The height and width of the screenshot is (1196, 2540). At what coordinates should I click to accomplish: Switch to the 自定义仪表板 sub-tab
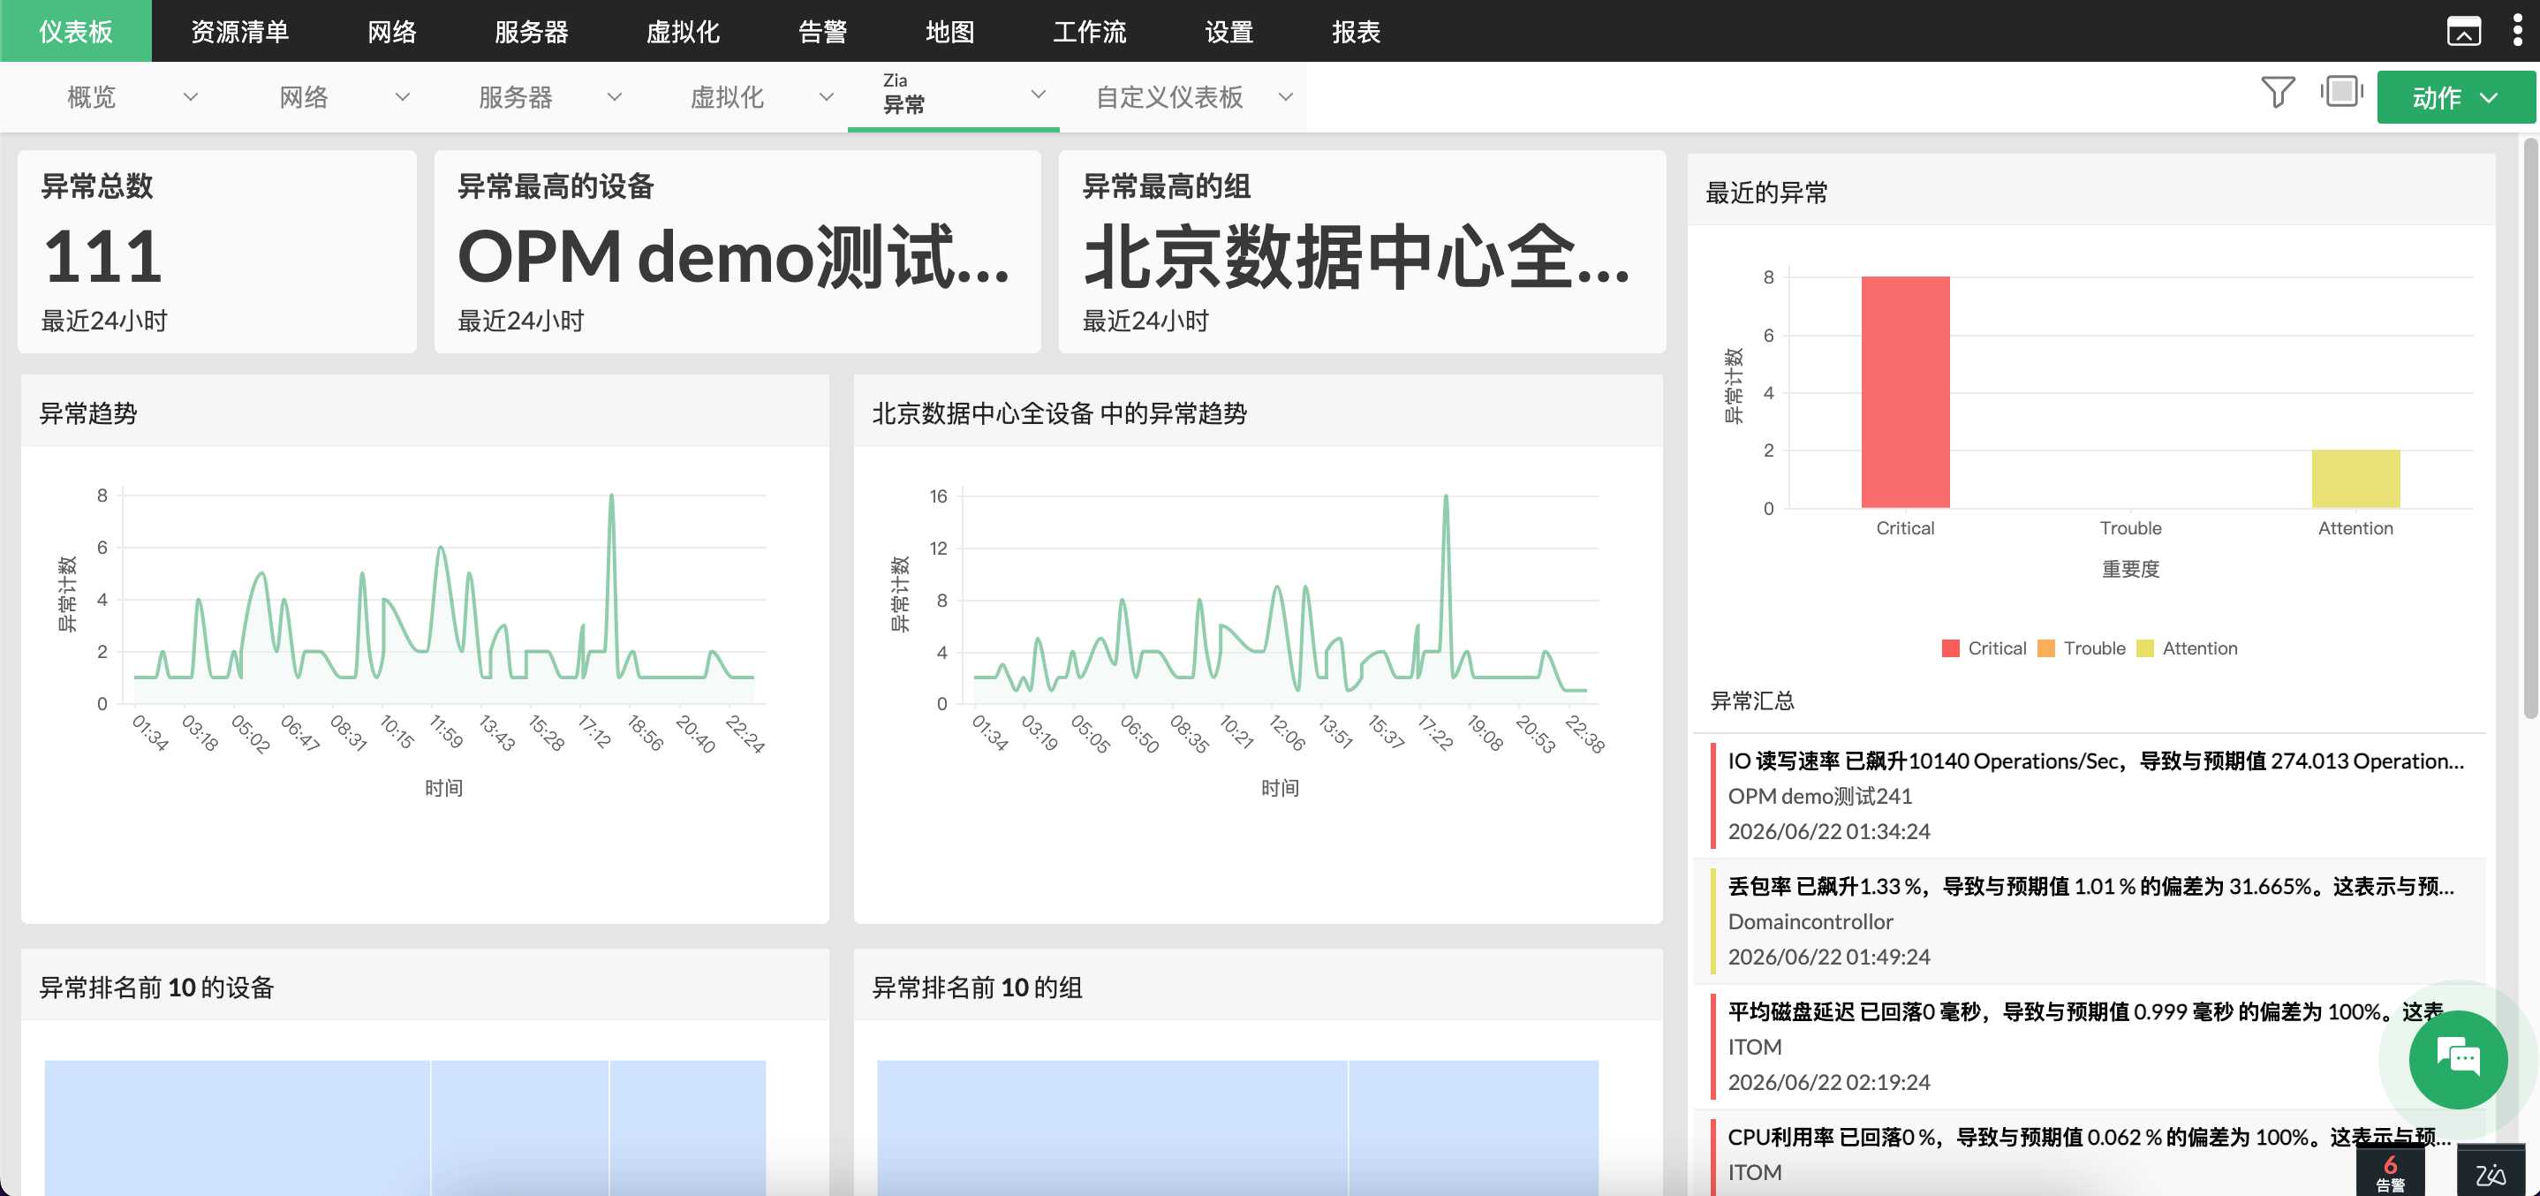click(x=1169, y=96)
